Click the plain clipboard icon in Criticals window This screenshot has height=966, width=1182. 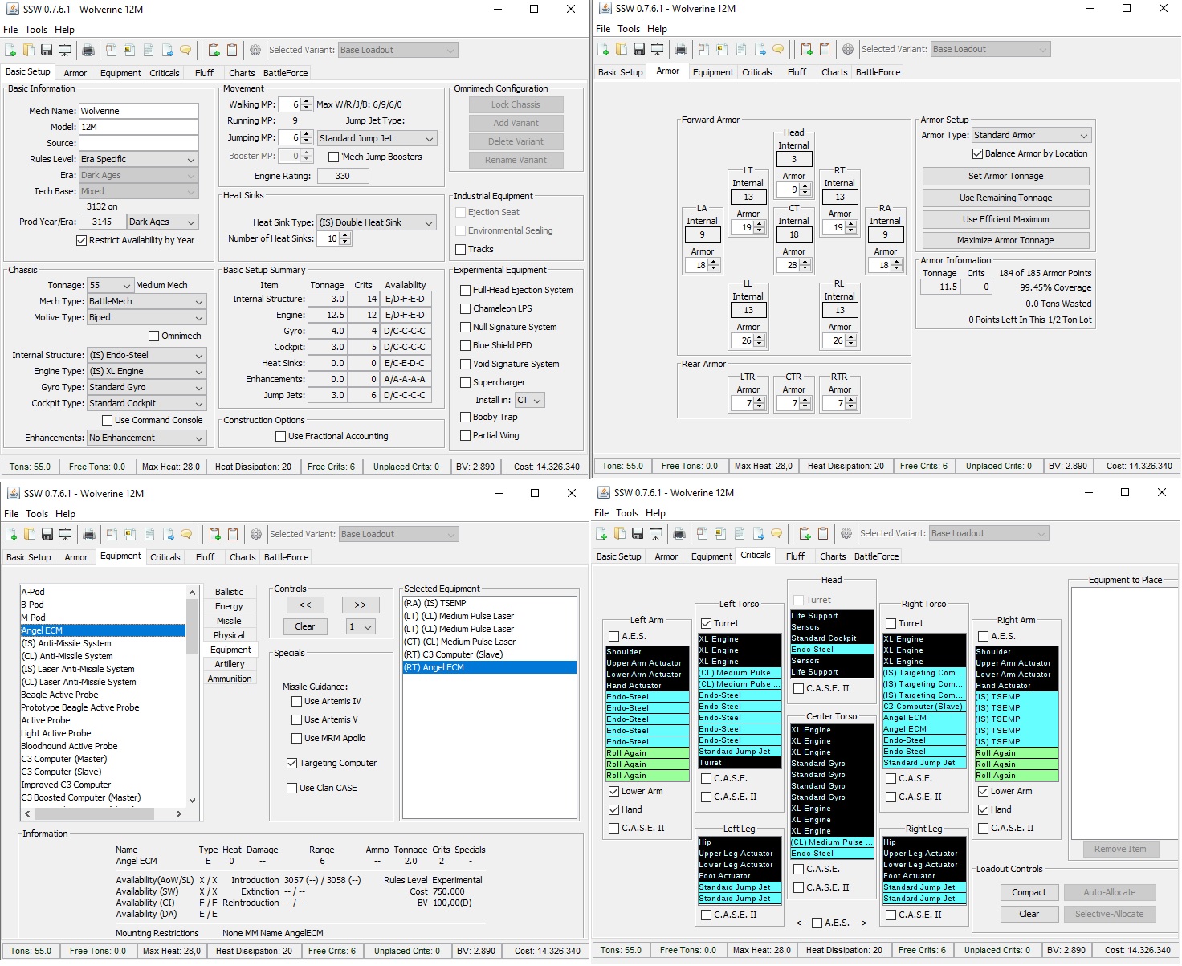pos(822,533)
